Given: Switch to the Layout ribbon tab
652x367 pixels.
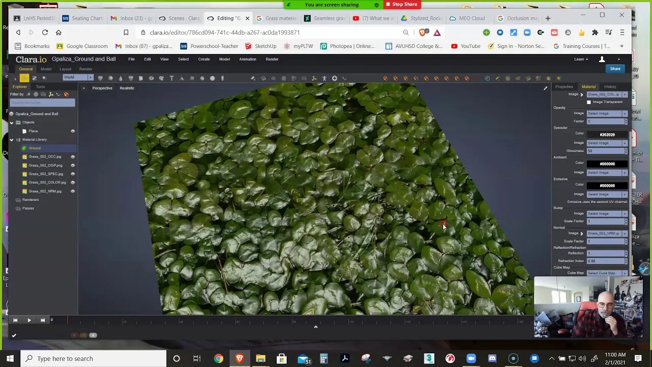Looking at the screenshot, I should coord(65,69).
